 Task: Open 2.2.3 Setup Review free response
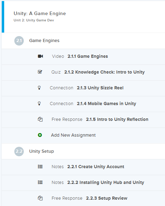coord(107,198)
